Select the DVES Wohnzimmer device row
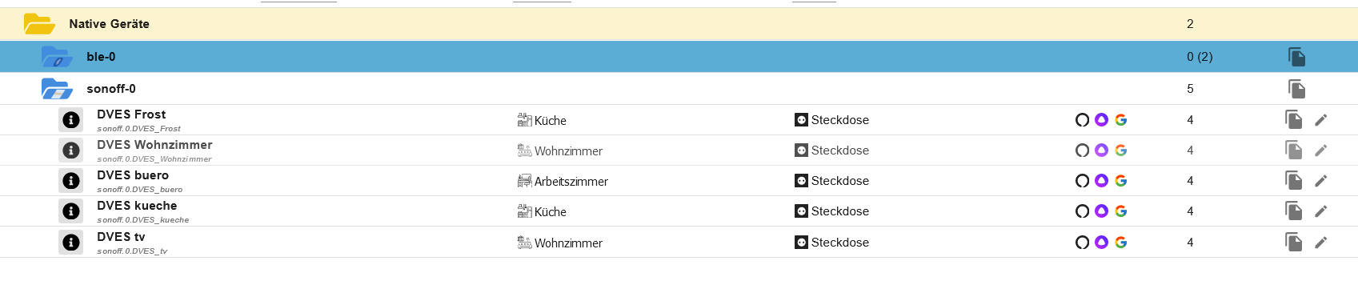This screenshot has width=1358, height=293. click(x=679, y=151)
